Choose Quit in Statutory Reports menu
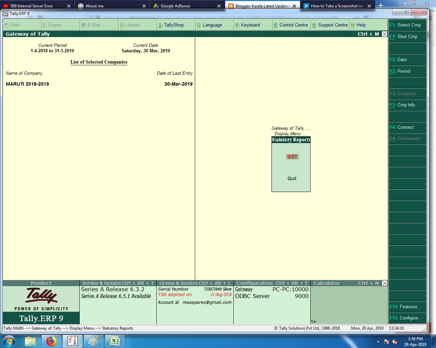 point(292,178)
